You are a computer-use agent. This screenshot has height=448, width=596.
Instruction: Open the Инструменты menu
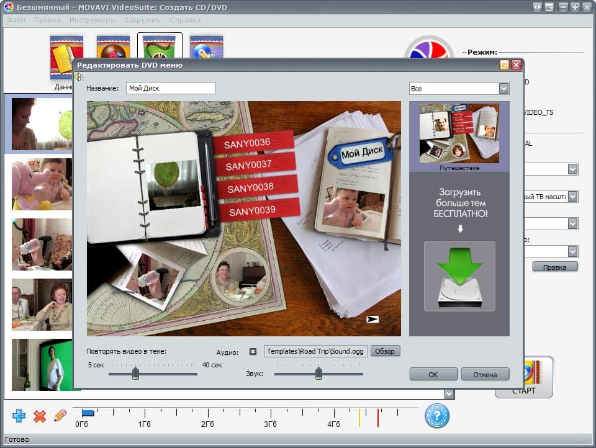coord(93,20)
